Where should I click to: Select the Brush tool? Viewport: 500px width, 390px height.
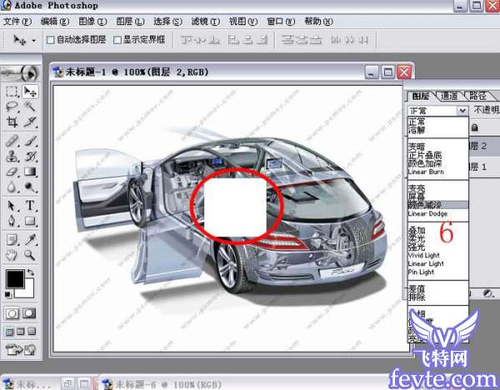click(x=30, y=141)
